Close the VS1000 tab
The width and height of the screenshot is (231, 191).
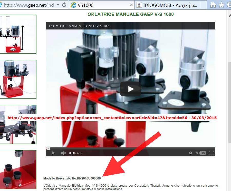tap(131, 5)
